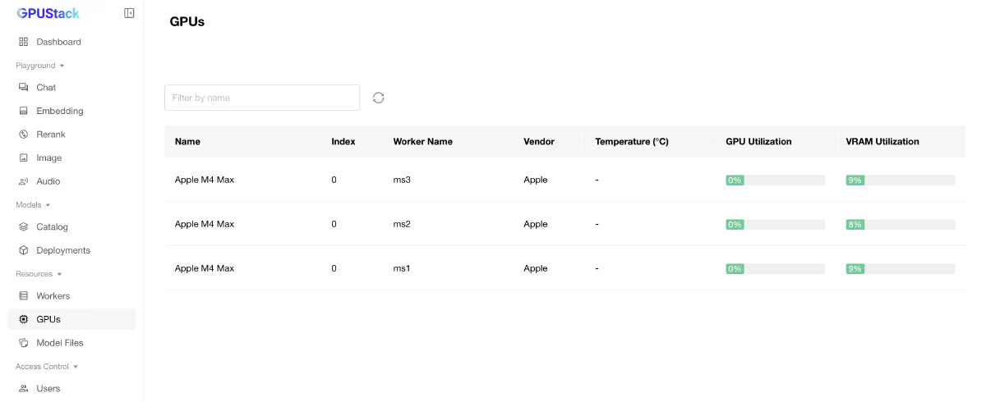Open Chat via its speech bubble icon

click(24, 87)
